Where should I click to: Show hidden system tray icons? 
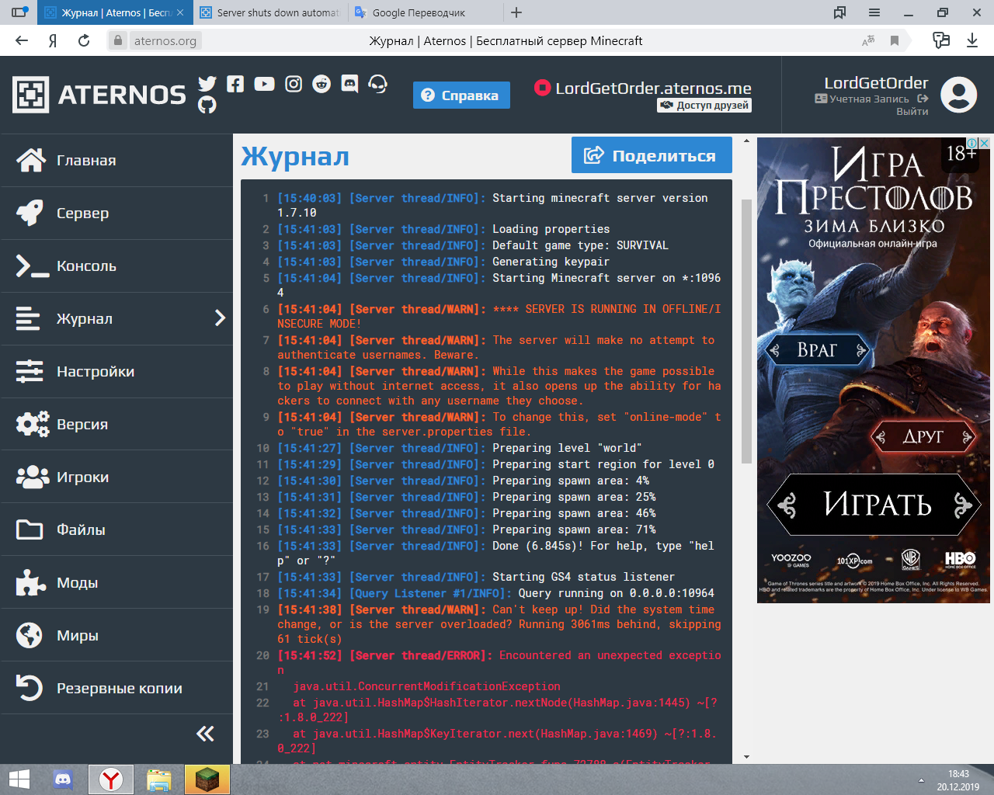pos(922,780)
